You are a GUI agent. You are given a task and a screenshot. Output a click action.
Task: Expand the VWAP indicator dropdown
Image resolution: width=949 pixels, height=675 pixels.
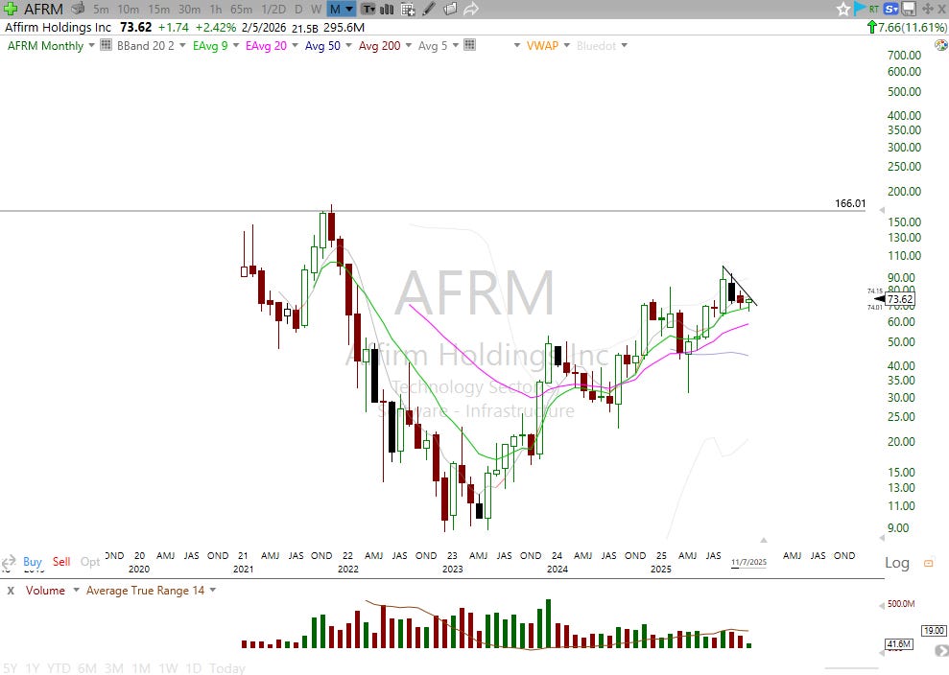tap(566, 45)
